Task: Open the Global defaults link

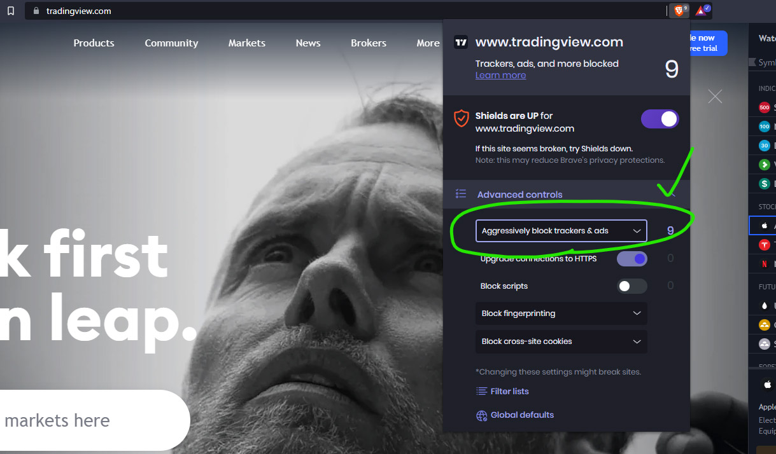Action: (523, 415)
